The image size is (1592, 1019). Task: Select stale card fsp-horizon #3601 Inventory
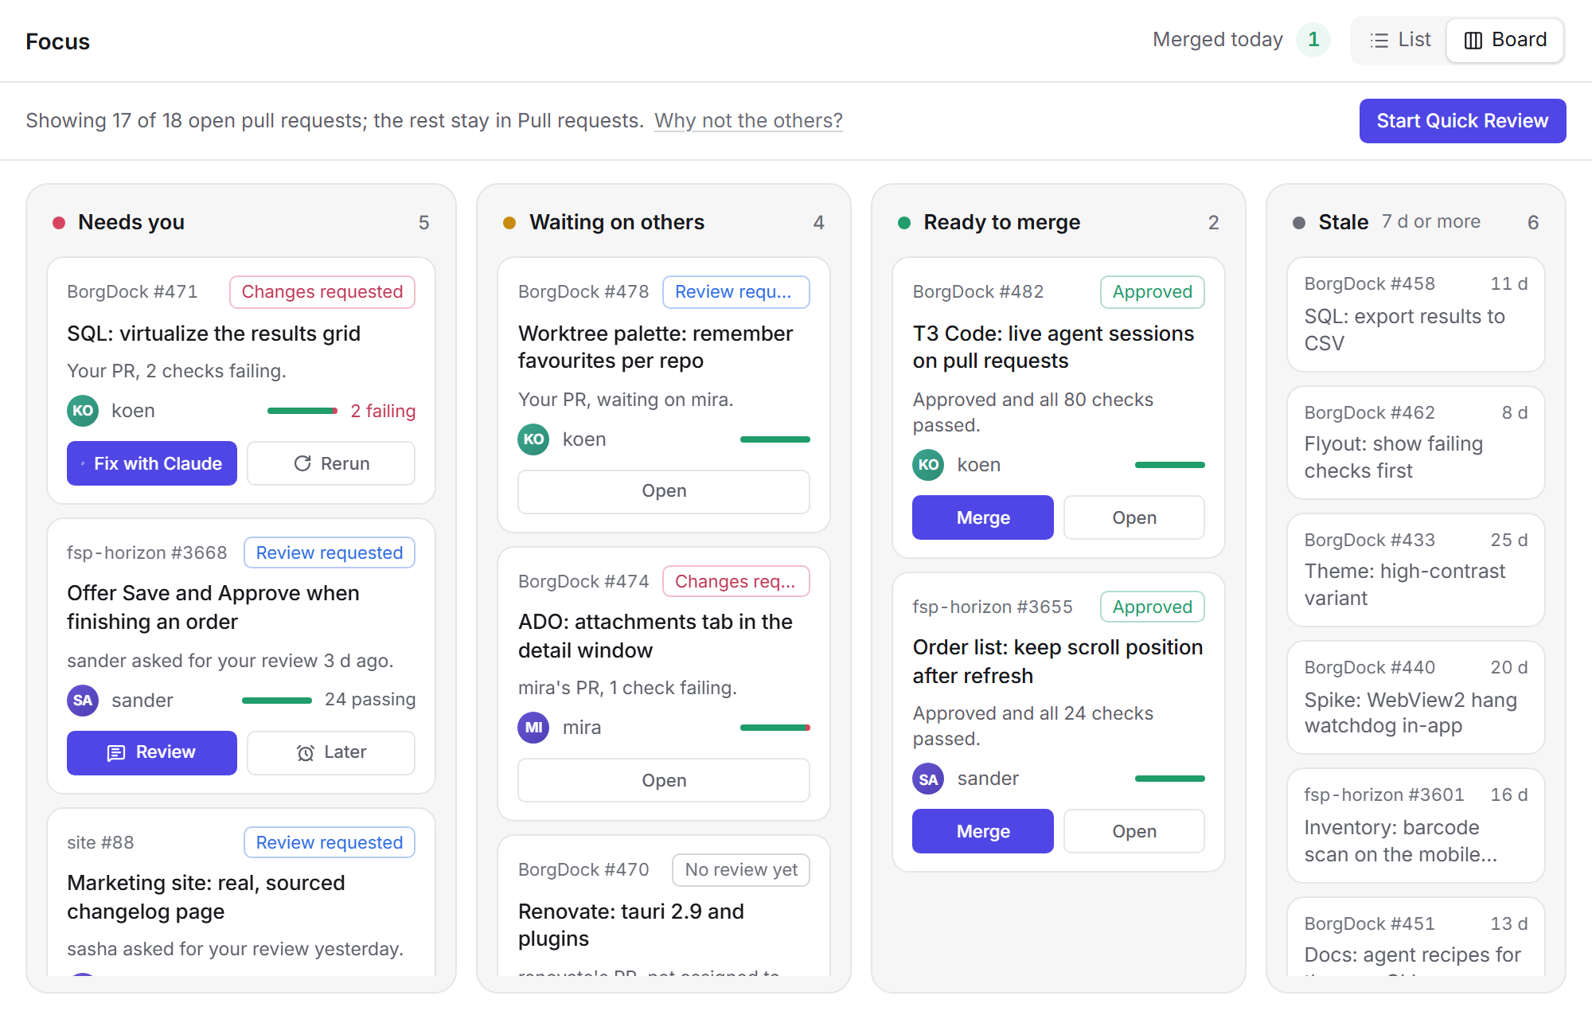[1415, 826]
